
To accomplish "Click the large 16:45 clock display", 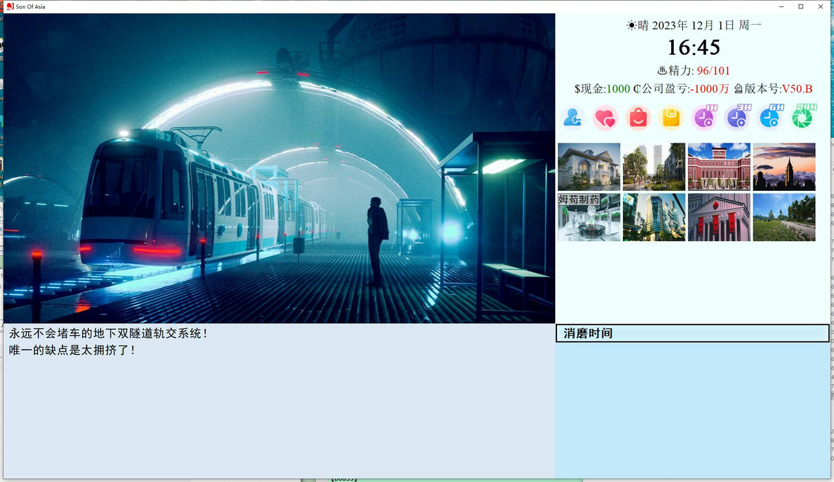I will [x=693, y=47].
